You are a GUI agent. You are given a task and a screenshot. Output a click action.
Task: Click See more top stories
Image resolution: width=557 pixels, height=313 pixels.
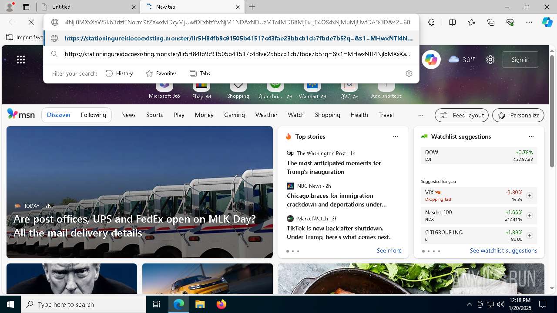pyautogui.click(x=389, y=250)
